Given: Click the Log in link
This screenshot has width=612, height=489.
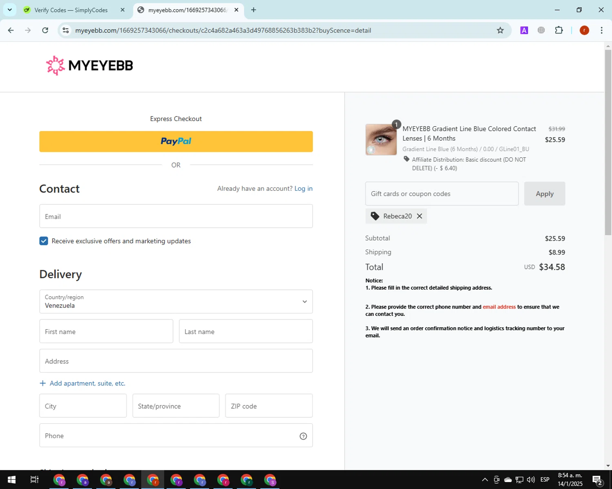Looking at the screenshot, I should click(304, 188).
